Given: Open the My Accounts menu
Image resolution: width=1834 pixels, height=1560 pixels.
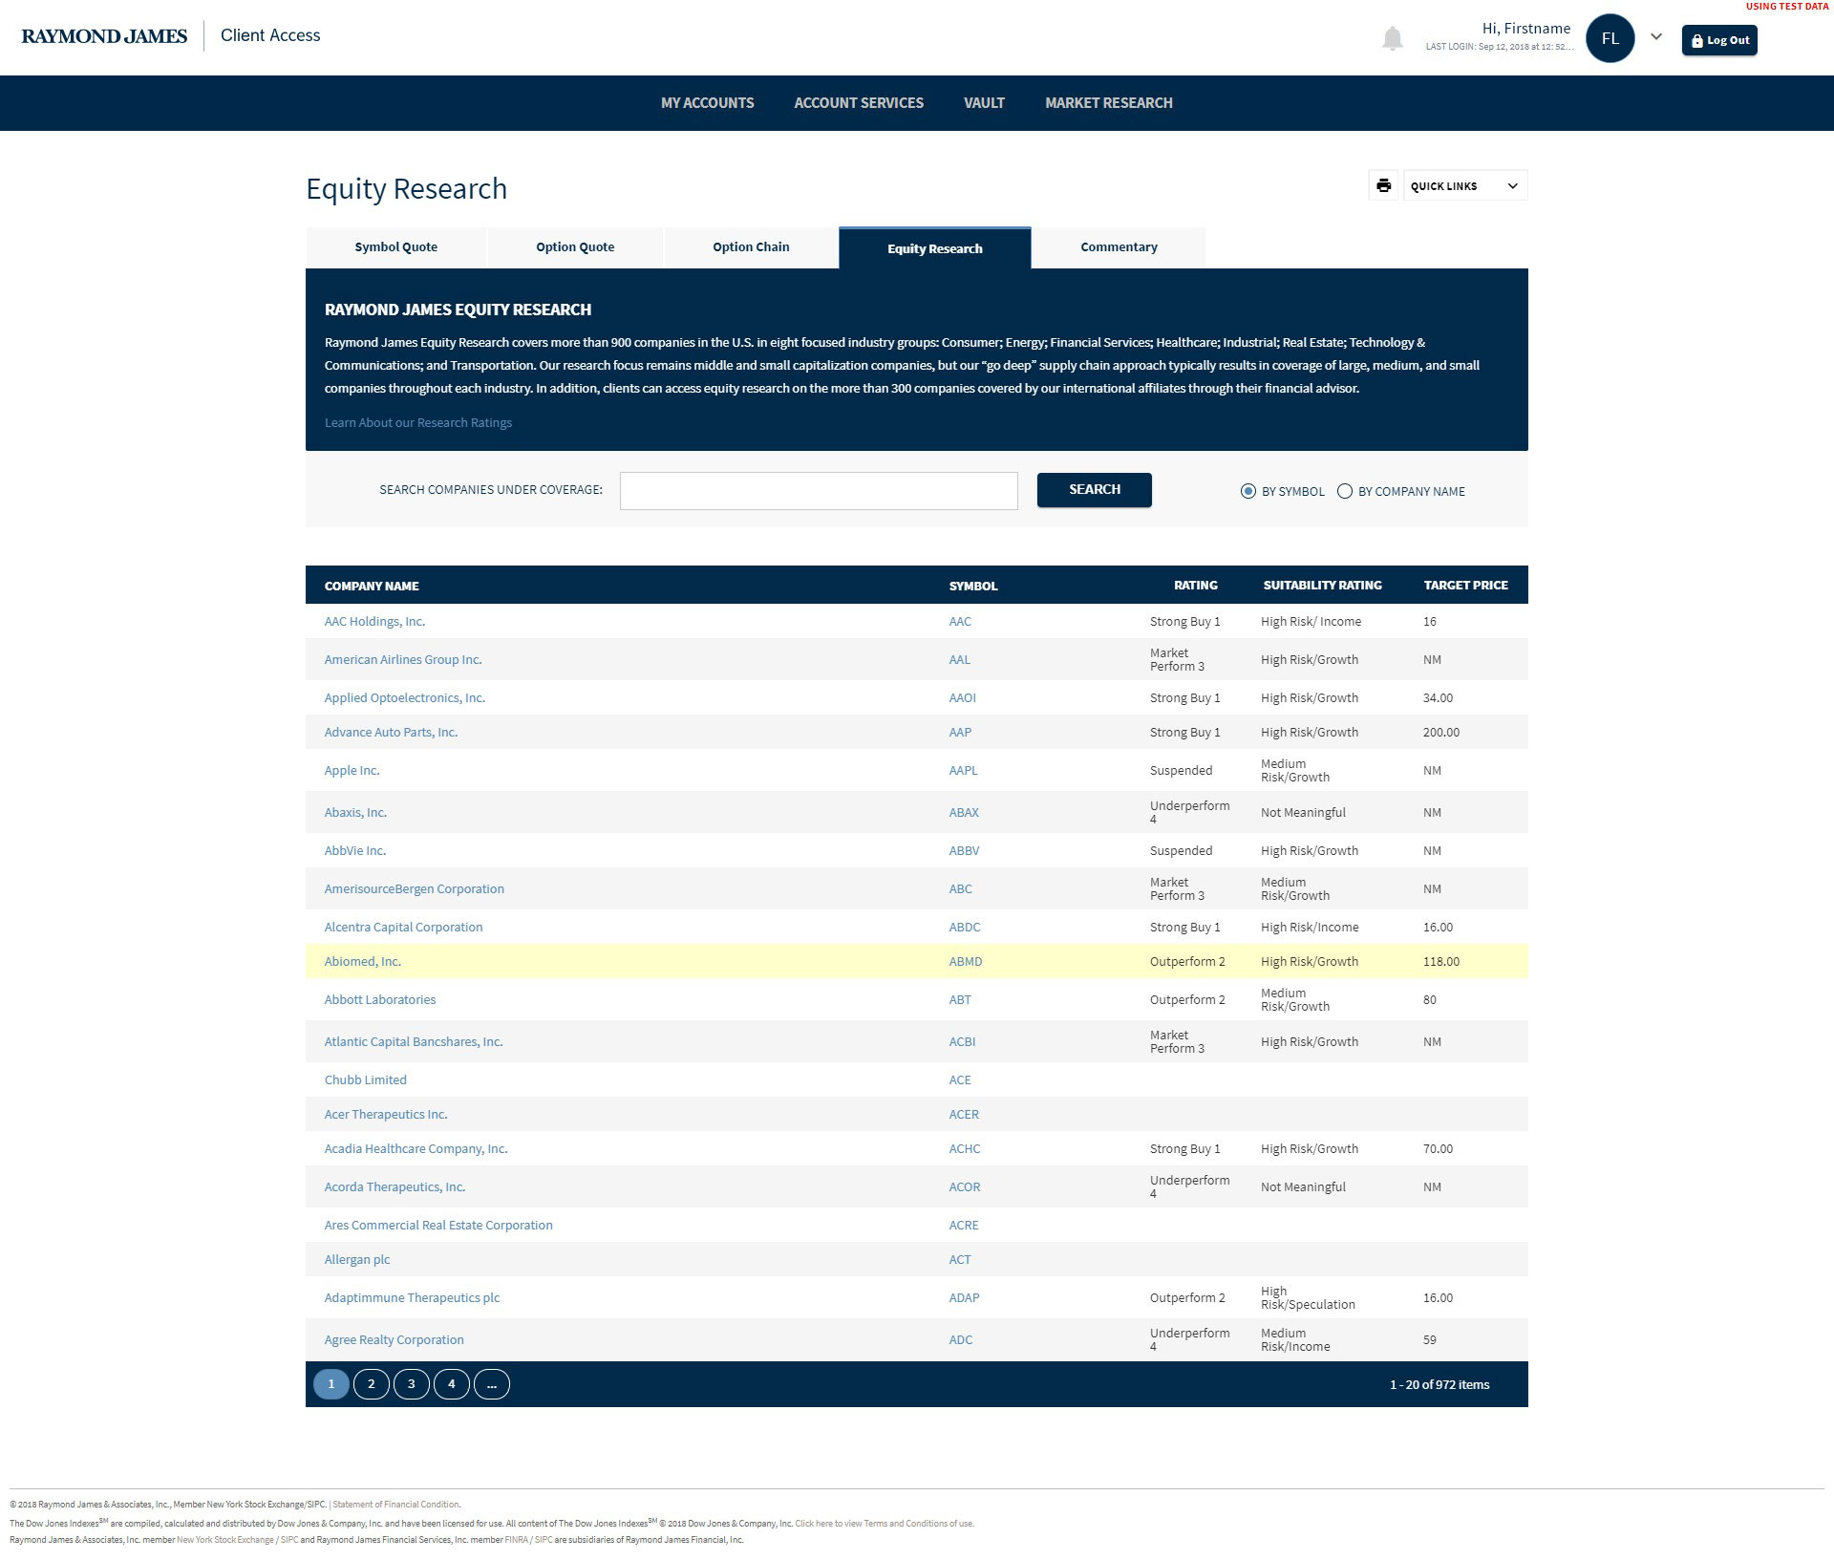Looking at the screenshot, I should point(707,103).
